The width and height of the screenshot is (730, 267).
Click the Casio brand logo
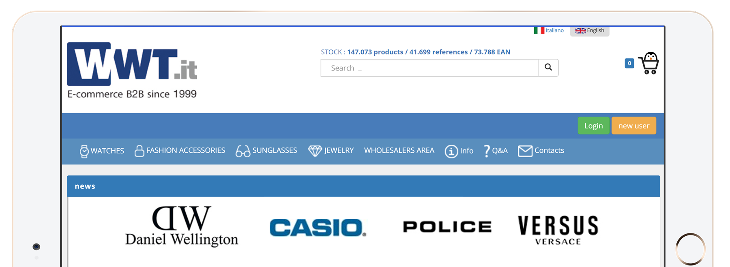[x=318, y=228]
